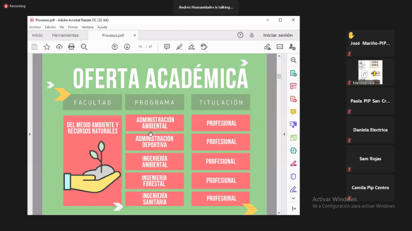The width and height of the screenshot is (412, 231).
Task: Open the Protect shield tool in sidebar
Action: (x=293, y=176)
